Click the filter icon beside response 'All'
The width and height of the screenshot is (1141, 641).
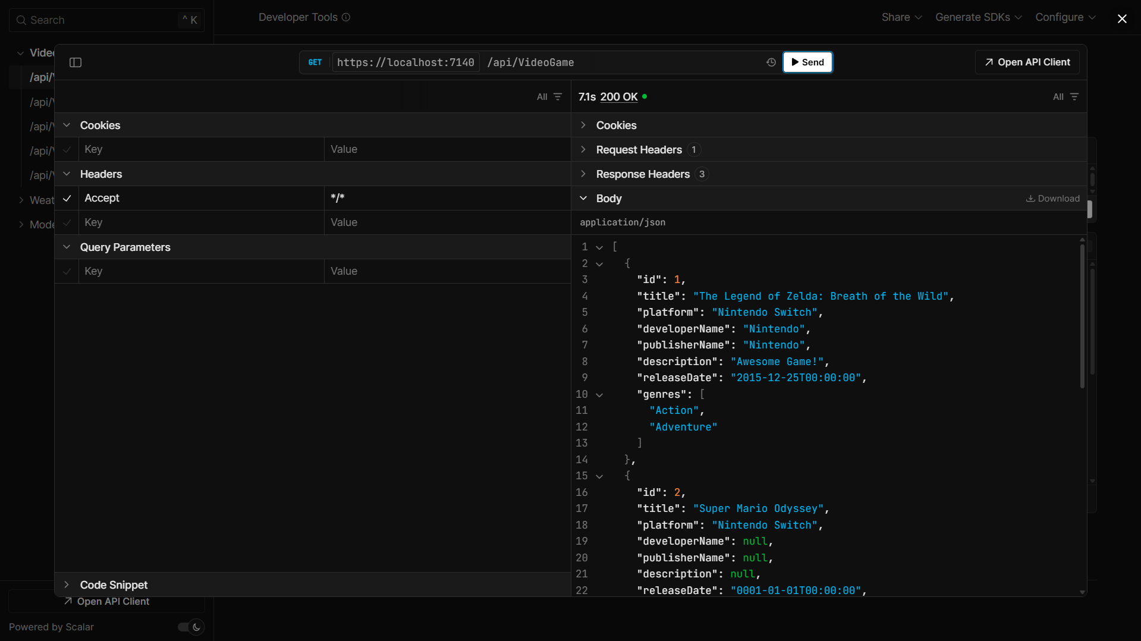[x=1075, y=96]
